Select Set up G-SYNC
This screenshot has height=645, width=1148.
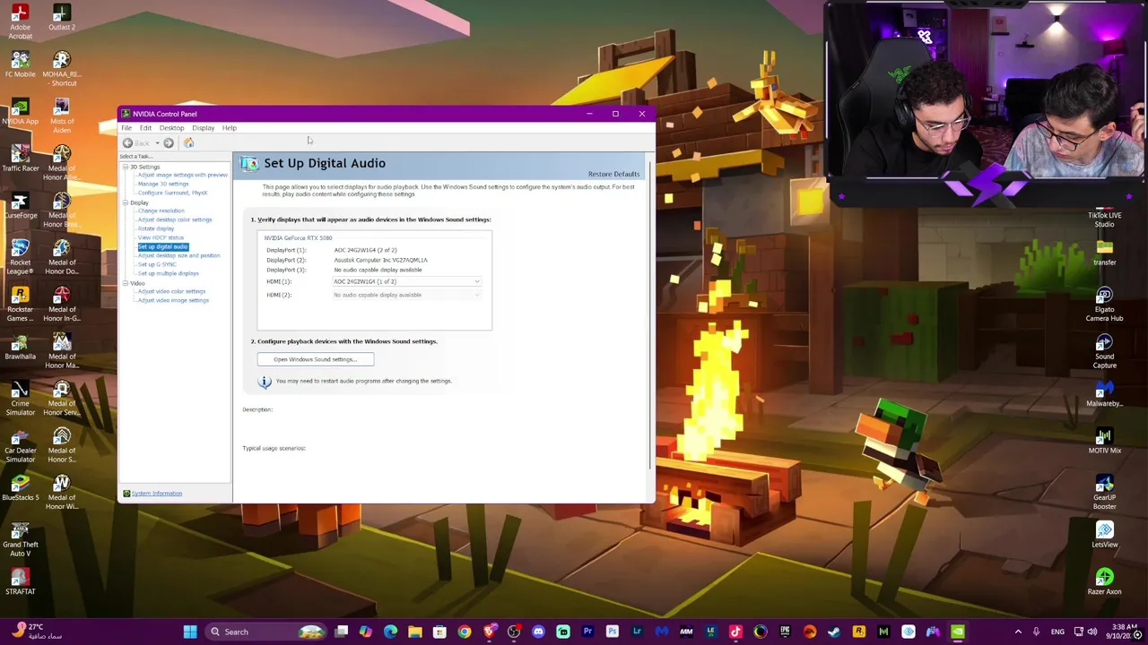(157, 264)
